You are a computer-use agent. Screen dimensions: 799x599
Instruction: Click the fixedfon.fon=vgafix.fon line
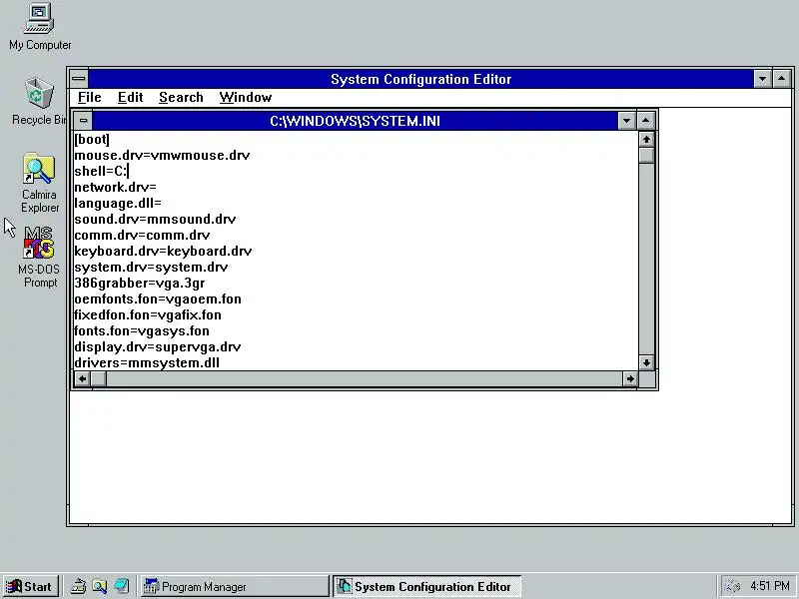pos(148,314)
